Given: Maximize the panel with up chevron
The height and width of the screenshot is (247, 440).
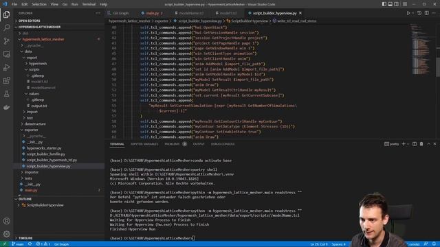Looking at the screenshot, I should click(428, 144).
